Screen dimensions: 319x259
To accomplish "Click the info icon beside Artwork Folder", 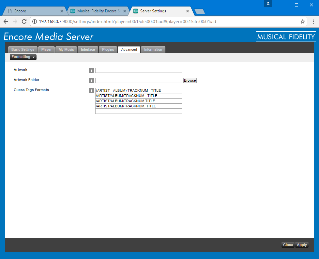I will coord(91,80).
